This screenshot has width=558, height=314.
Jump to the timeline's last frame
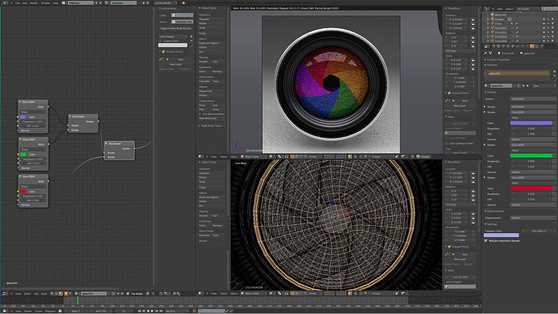[x=161, y=311]
